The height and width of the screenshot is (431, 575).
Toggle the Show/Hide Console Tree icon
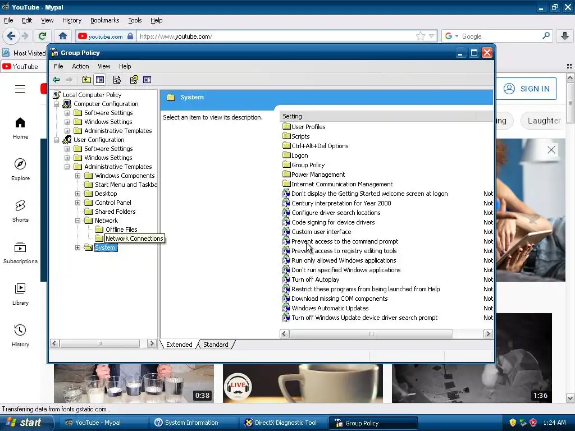tap(100, 80)
